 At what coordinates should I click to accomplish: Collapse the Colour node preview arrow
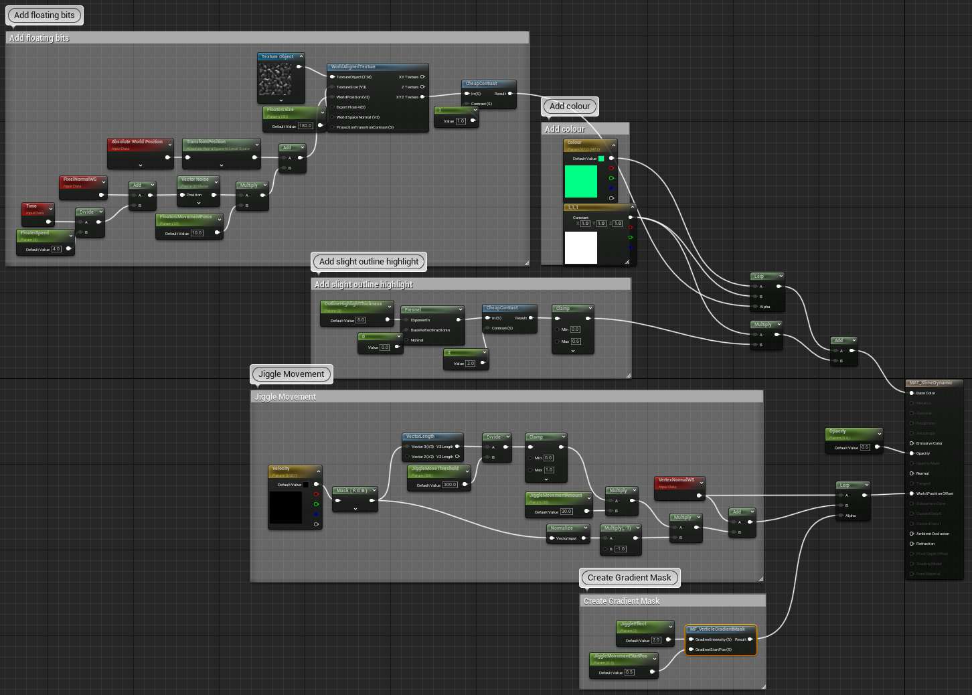tap(613, 145)
